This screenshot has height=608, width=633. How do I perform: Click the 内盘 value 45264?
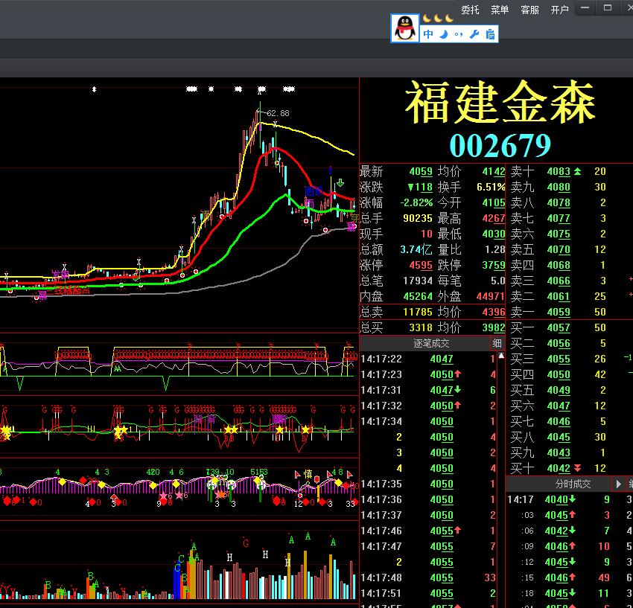click(x=418, y=296)
